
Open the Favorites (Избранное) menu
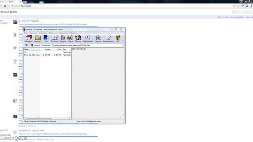[x=53, y=33]
